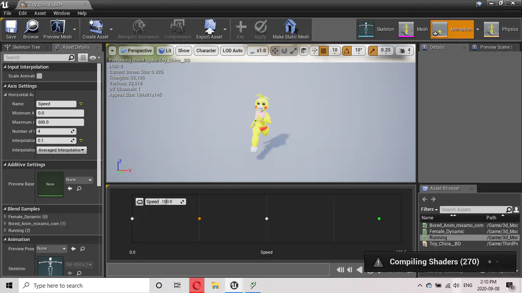Click the Show button in viewport
This screenshot has height=293, width=522.
click(x=183, y=50)
